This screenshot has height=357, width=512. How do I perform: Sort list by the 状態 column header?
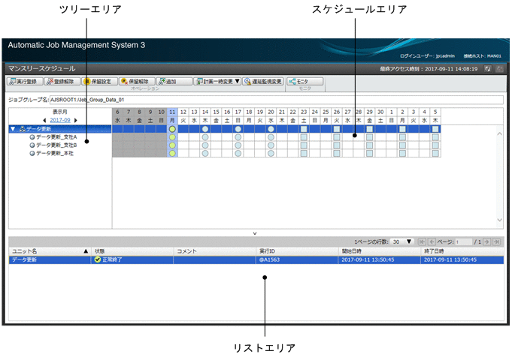click(x=132, y=251)
